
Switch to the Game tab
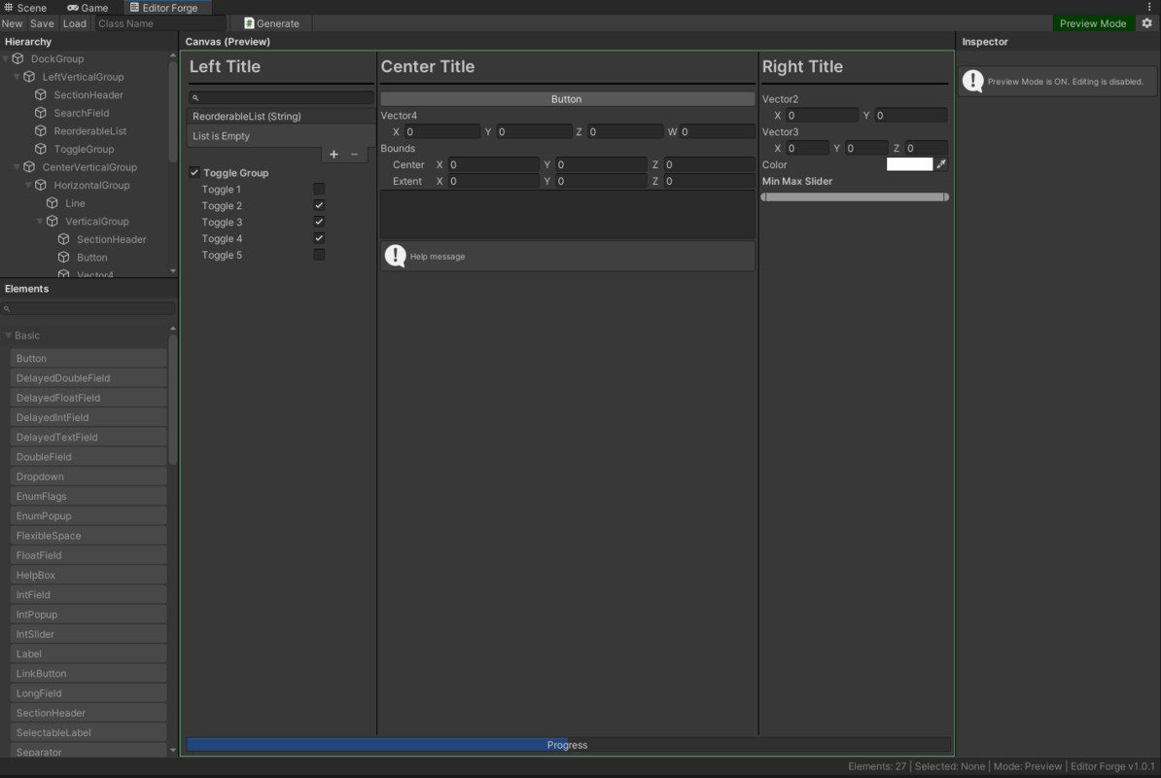(x=88, y=8)
